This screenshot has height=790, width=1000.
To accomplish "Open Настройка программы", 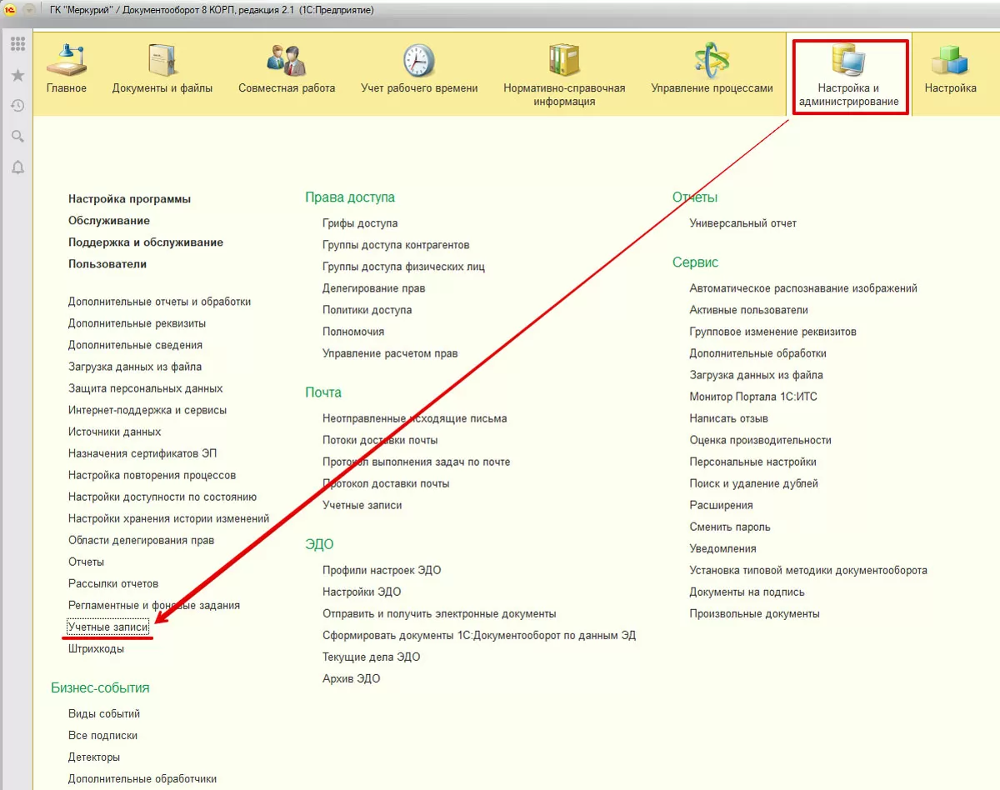I will 130,199.
